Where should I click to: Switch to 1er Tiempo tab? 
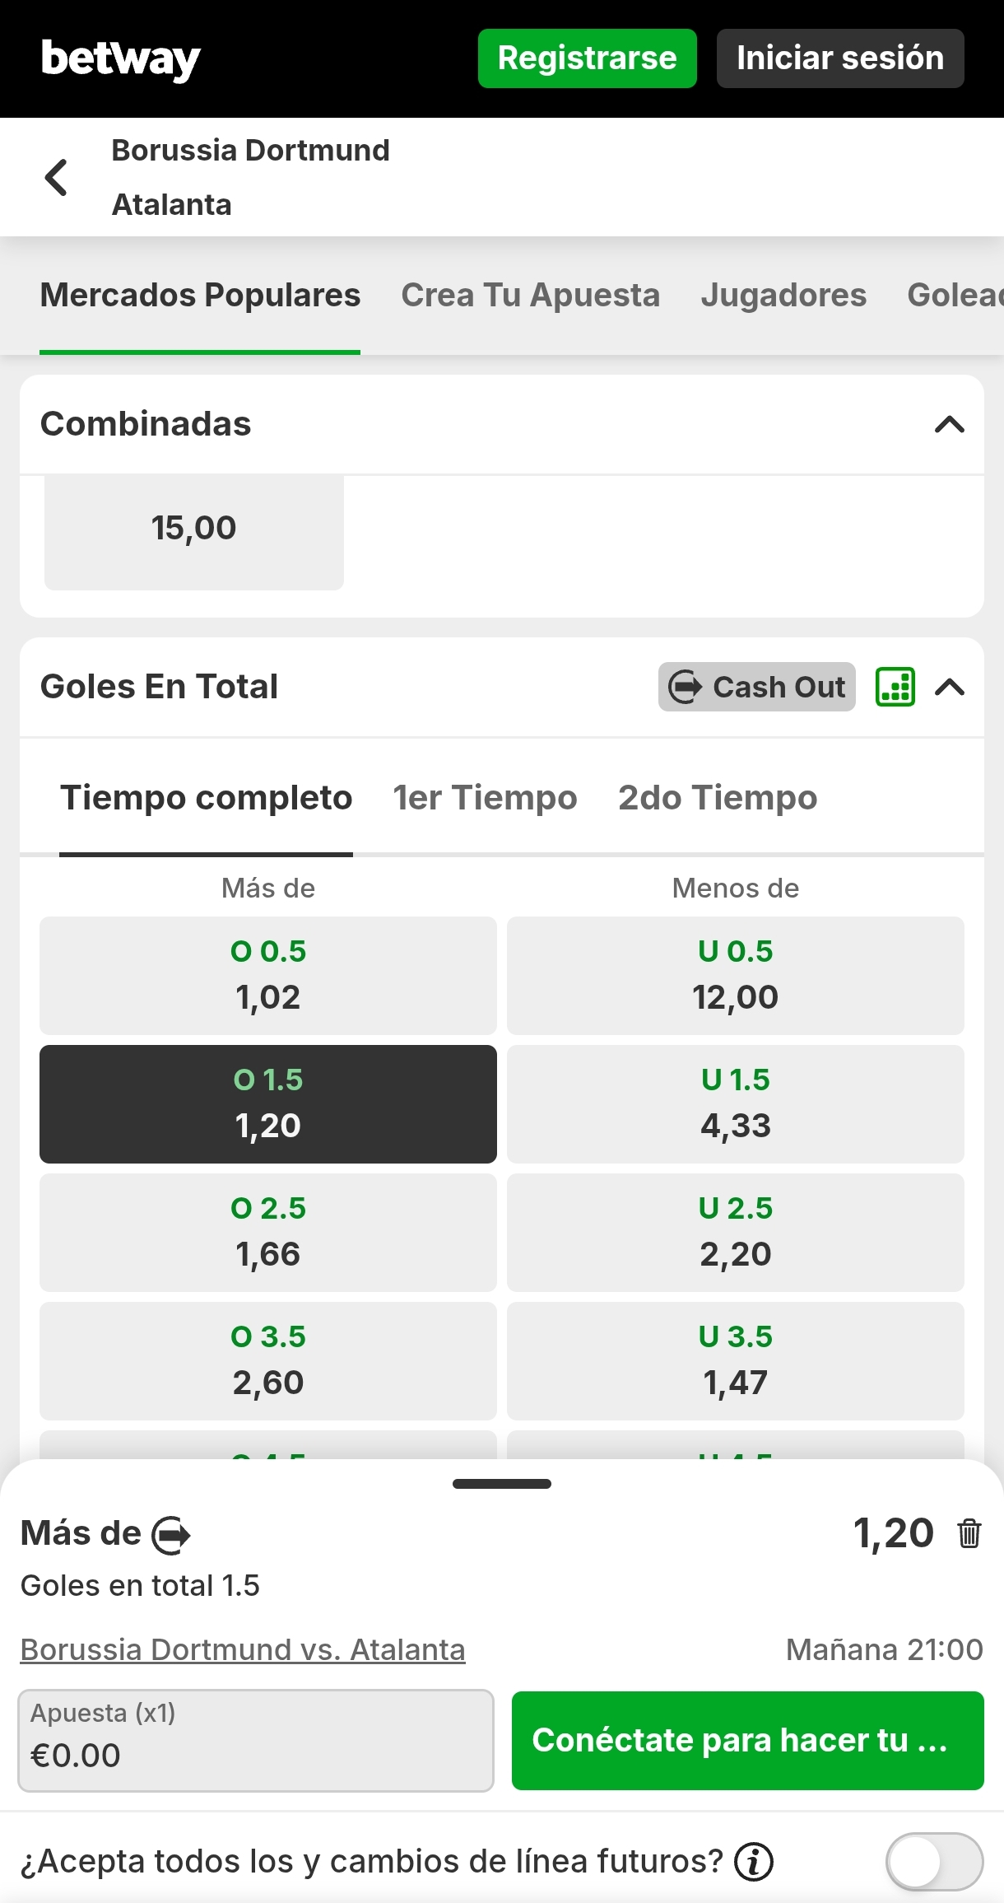tap(485, 798)
